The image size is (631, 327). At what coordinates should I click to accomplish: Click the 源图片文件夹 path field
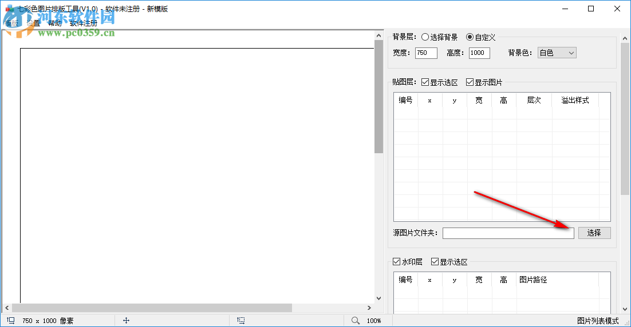coord(508,233)
